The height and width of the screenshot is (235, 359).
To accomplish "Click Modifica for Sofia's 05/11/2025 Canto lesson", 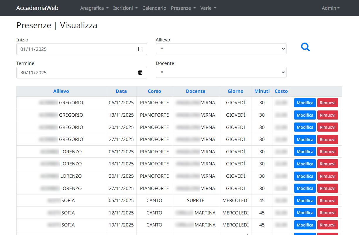I will pyautogui.click(x=305, y=201).
